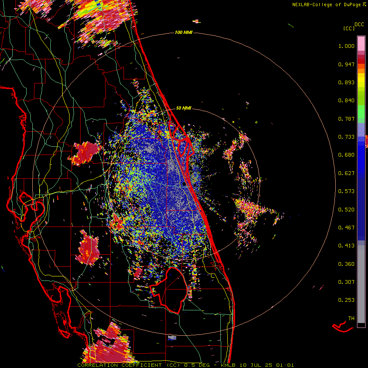The image size is (368, 368).
Task: Click the "0.467" value on the color scale
Action: coord(346,228)
